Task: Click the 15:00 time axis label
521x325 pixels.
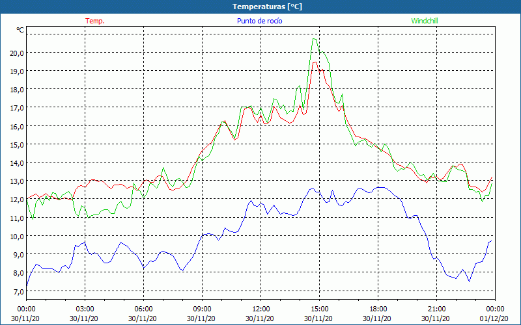Action: click(x=319, y=309)
